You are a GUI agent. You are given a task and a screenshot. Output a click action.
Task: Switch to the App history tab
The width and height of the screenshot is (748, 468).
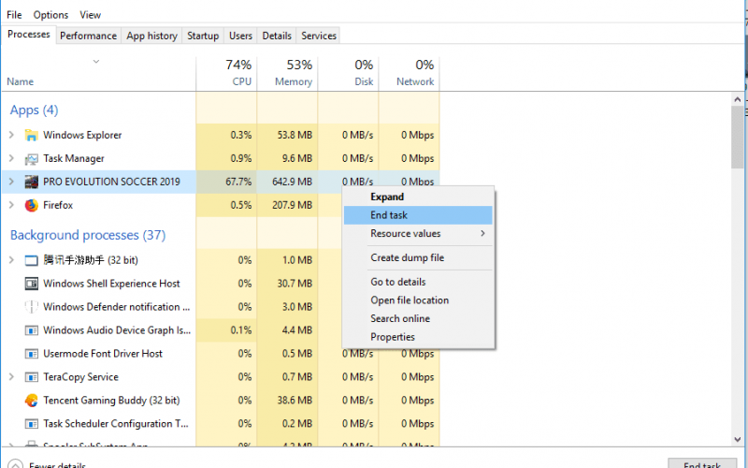coord(151,36)
